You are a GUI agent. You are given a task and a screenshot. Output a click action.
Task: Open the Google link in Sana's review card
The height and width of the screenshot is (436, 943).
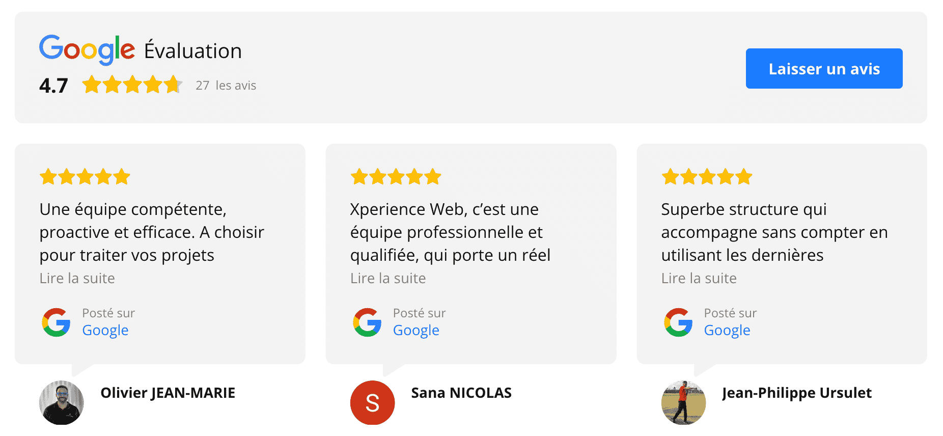(416, 330)
